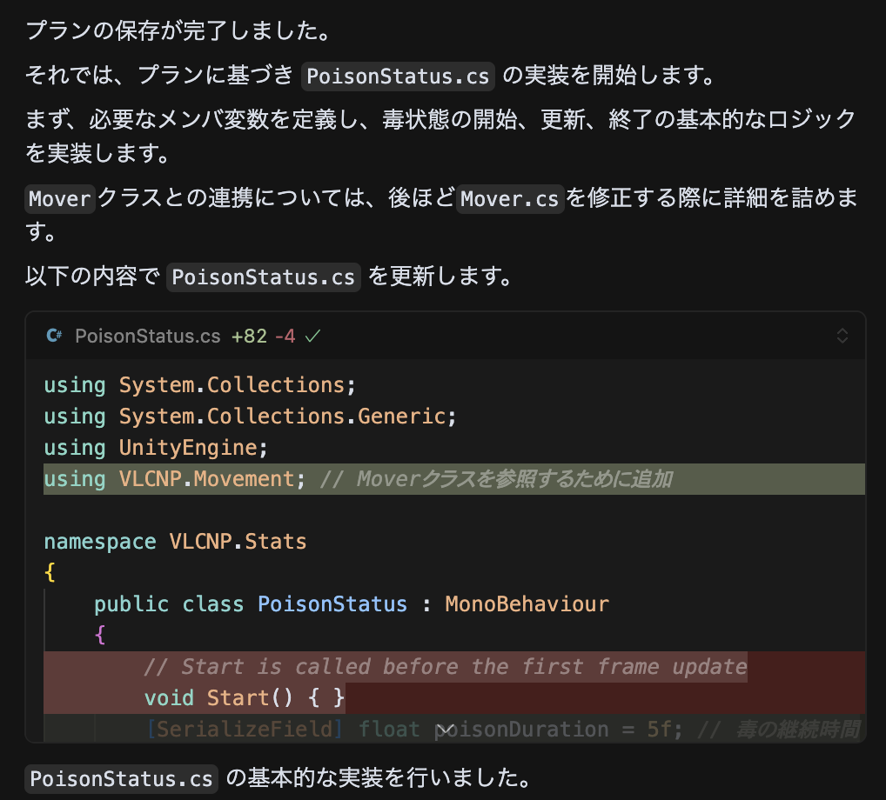Select the poisonDuration SerializeField line

pyautogui.click(x=366, y=729)
